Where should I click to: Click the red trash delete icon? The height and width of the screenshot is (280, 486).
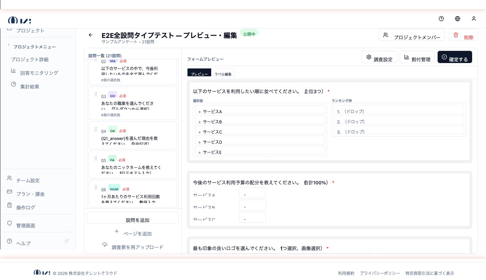pyautogui.click(x=456, y=35)
